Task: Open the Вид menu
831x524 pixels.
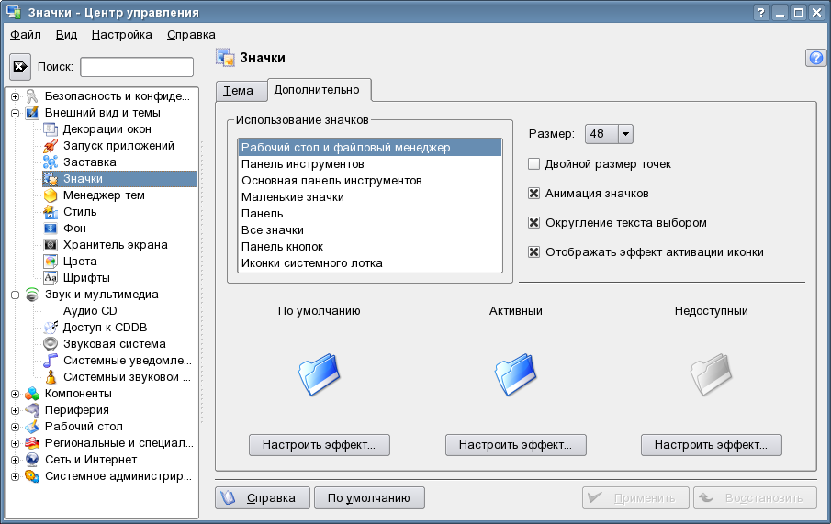Action: click(x=66, y=35)
